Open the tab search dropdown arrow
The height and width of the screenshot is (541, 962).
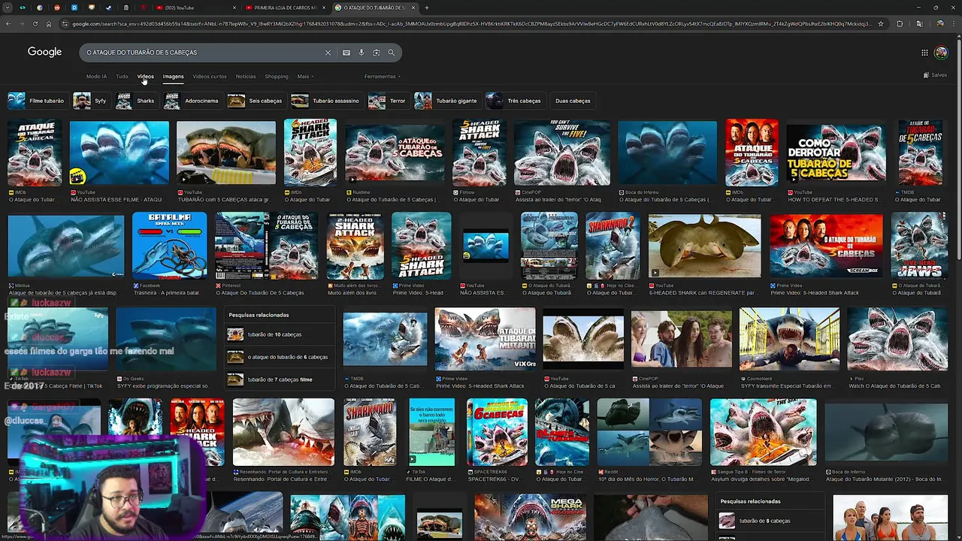tap(6, 8)
